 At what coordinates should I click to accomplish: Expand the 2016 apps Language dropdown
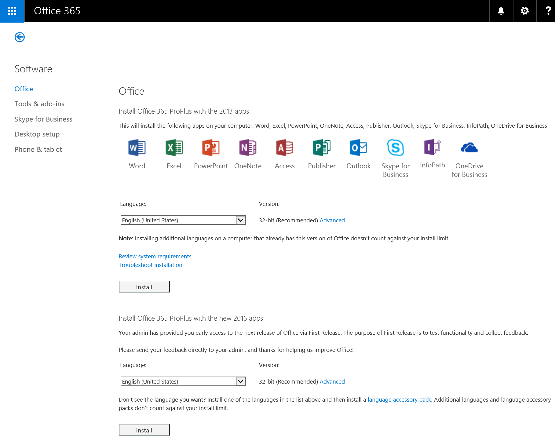[241, 381]
